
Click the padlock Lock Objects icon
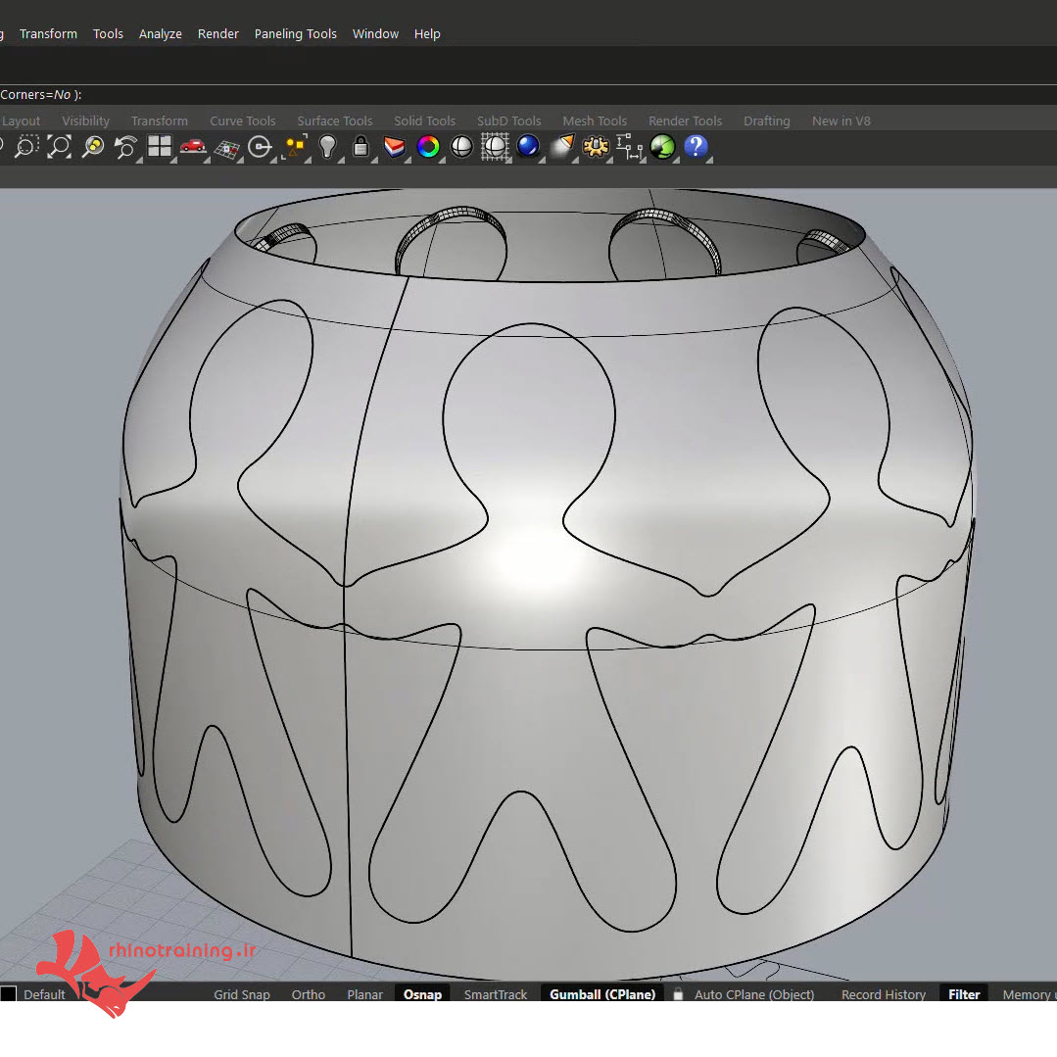coord(360,147)
